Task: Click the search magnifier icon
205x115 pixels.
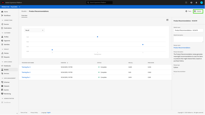Action: [88, 2]
